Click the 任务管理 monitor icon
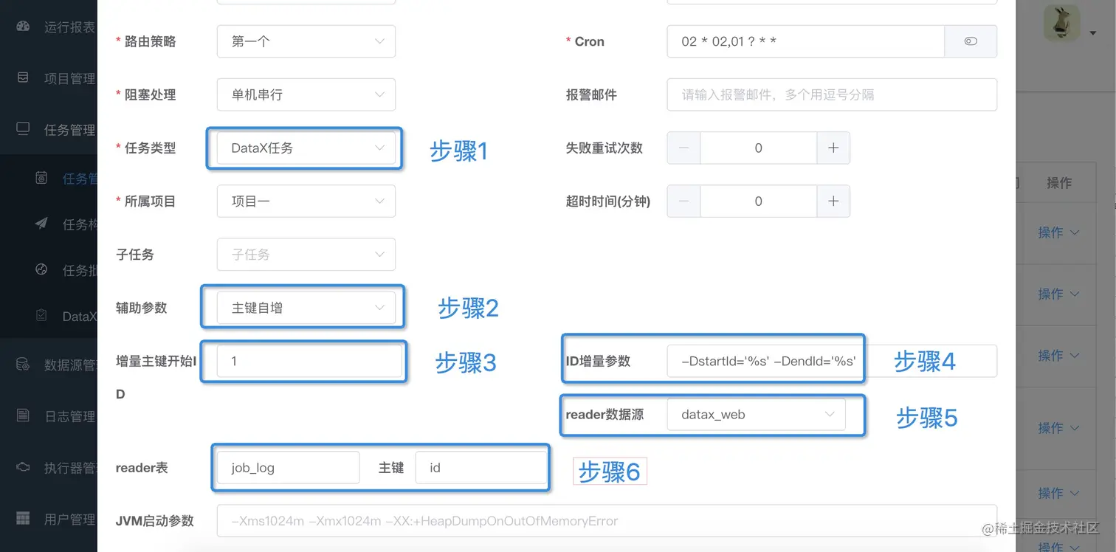This screenshot has width=1116, height=552. coord(23,128)
